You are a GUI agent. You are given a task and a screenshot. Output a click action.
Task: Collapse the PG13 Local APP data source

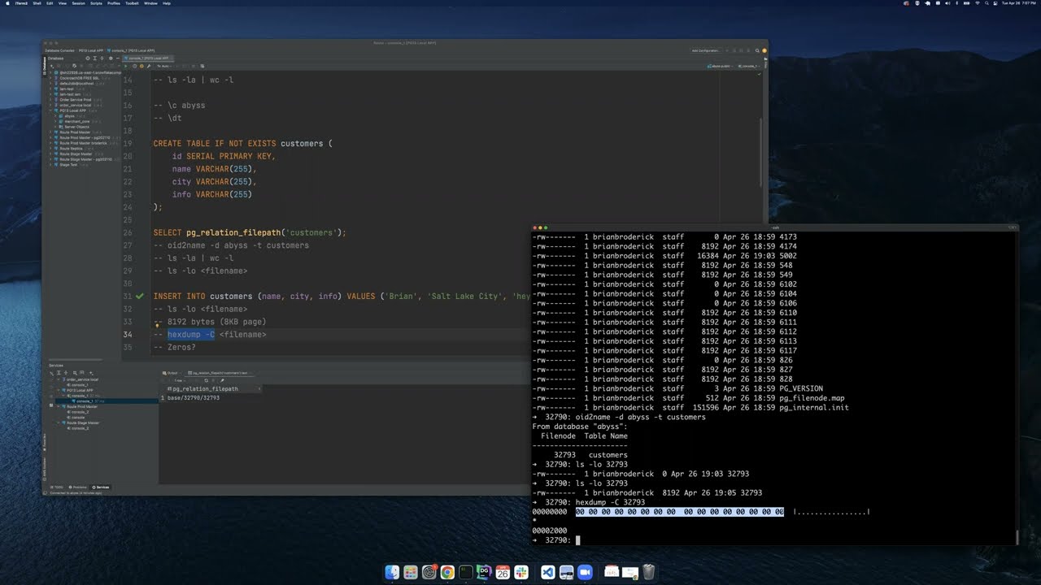pos(51,110)
